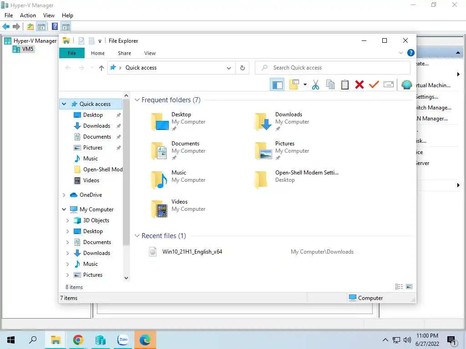Click Hyper-V Manager back arrow icon
This screenshot has height=349, width=466.
pyautogui.click(x=6, y=27)
